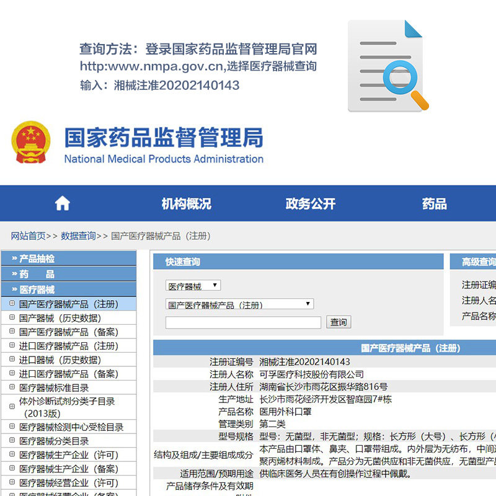Click product name 医用外科口罩

(285, 412)
